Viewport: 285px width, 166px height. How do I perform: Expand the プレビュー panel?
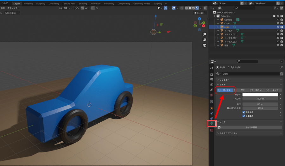[224, 80]
